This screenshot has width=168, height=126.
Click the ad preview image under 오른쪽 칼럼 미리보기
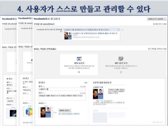click(x=98, y=94)
